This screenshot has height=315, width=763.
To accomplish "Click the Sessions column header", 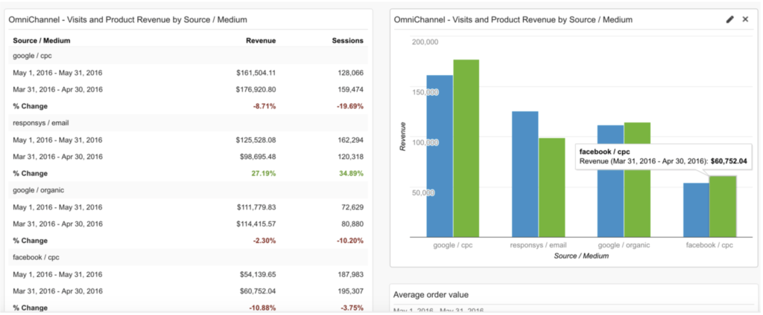I will 347,40.
